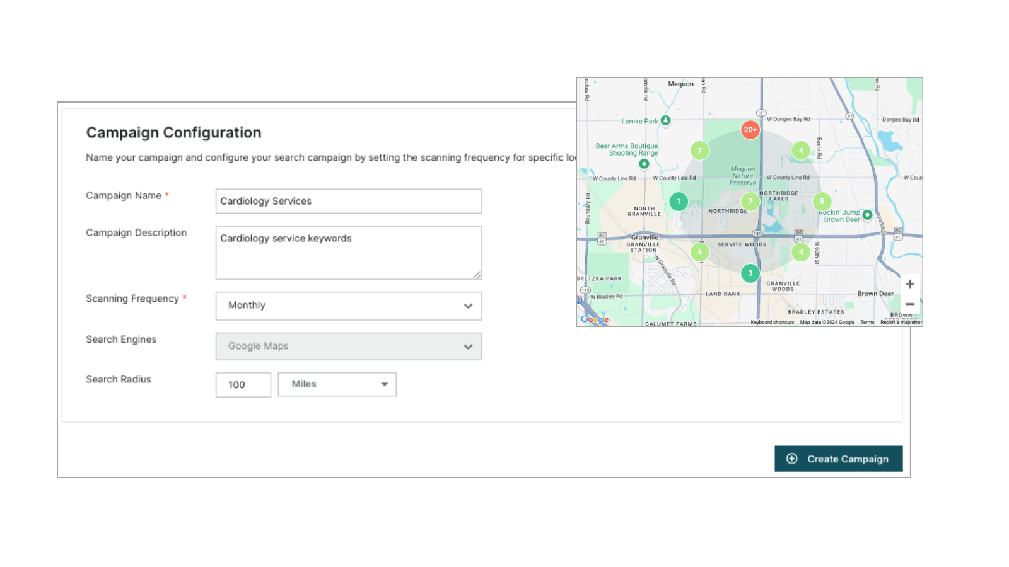This screenshot has width=1009, height=567.
Task: Open the Keyboard shortcuts map link
Action: click(x=772, y=322)
